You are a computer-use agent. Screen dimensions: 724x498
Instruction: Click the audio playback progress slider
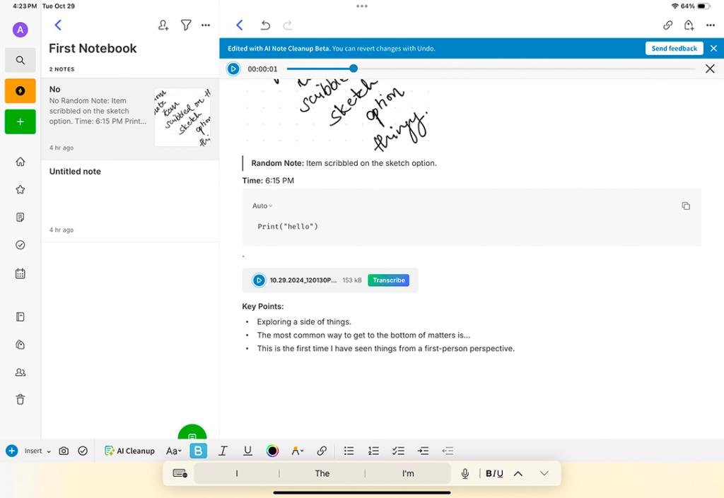[x=353, y=69]
